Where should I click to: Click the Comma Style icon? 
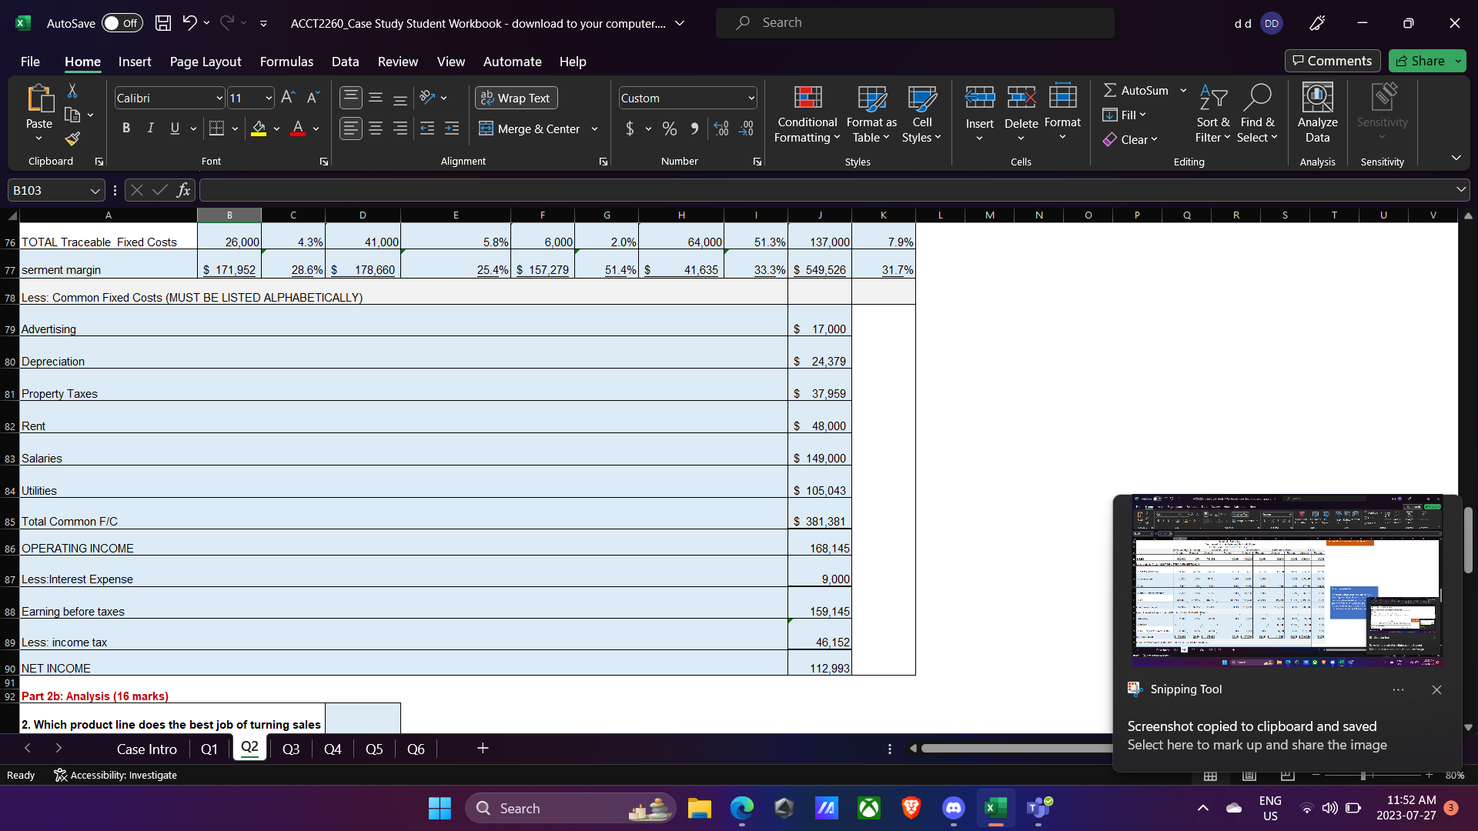693,128
